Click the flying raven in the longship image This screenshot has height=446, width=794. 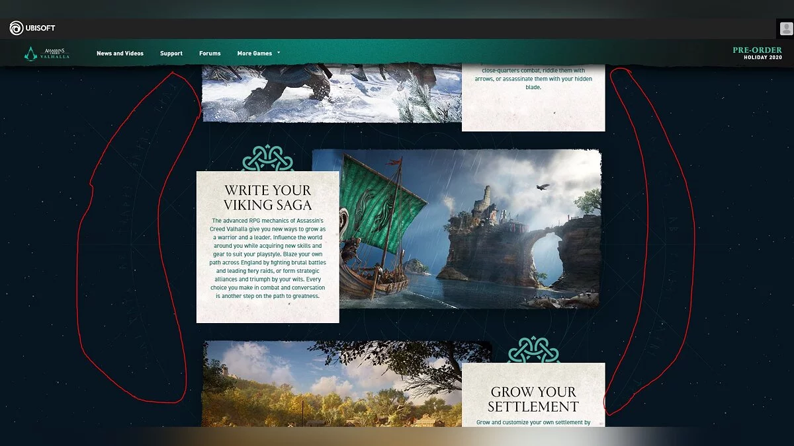[x=543, y=187]
